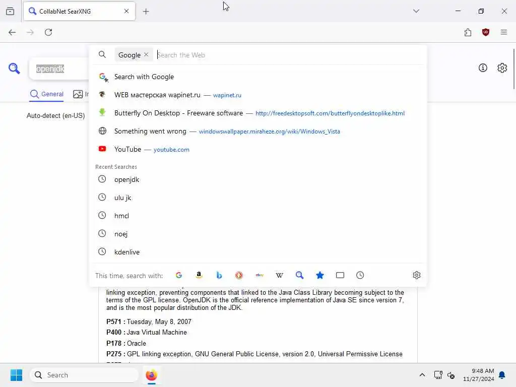The height and width of the screenshot is (387, 516).
Task: Open the clock showing 9:48 AM
Action: (x=479, y=375)
